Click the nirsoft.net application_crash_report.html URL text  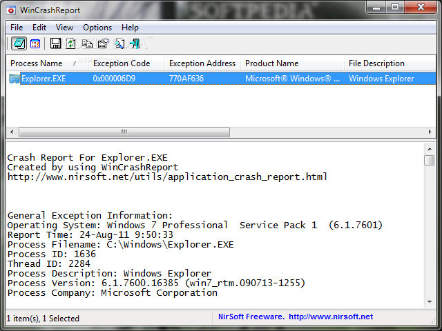point(167,177)
